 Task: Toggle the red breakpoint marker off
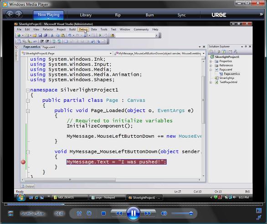point(23,162)
